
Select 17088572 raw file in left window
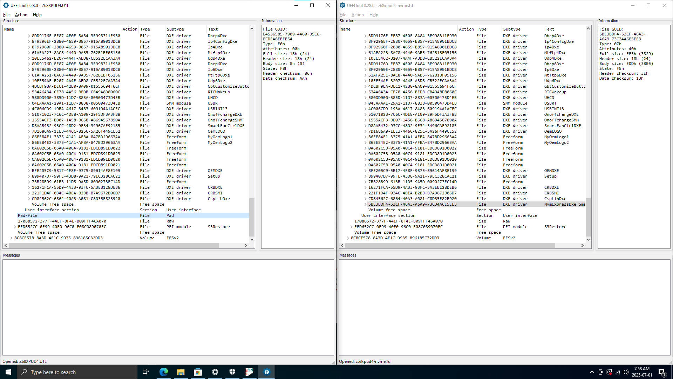[x=133, y=221]
